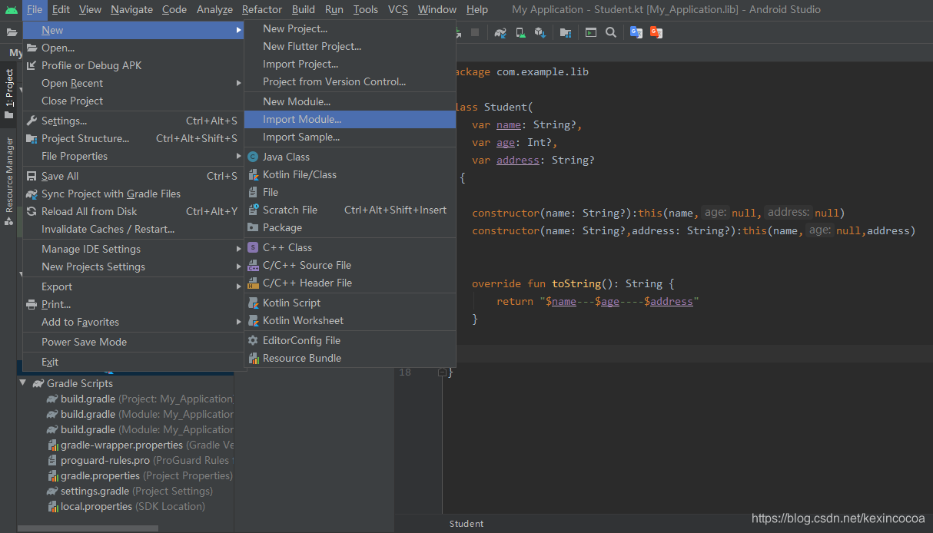The image size is (933, 533).
Task: Expand New Projects Settings submenu
Action: click(134, 266)
